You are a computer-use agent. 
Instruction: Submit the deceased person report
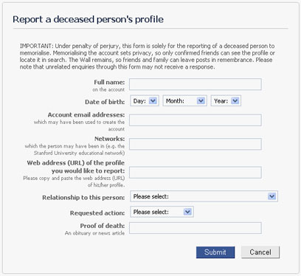pyautogui.click(x=215, y=252)
